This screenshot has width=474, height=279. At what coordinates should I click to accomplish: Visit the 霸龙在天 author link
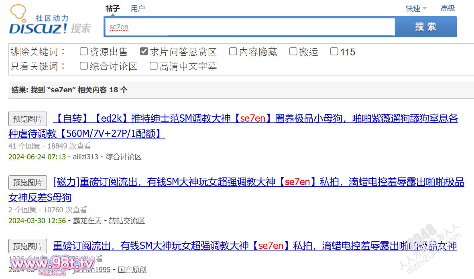[x=87, y=221]
